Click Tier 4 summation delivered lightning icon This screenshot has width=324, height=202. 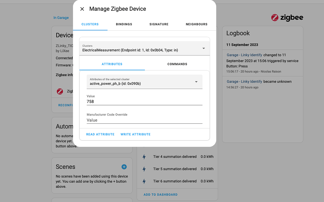point(144,157)
